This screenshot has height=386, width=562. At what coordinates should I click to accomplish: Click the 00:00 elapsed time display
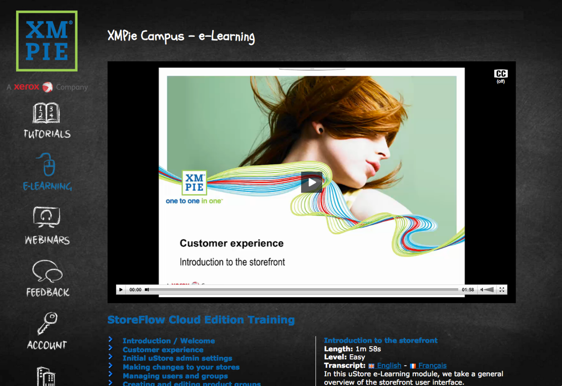tap(135, 290)
